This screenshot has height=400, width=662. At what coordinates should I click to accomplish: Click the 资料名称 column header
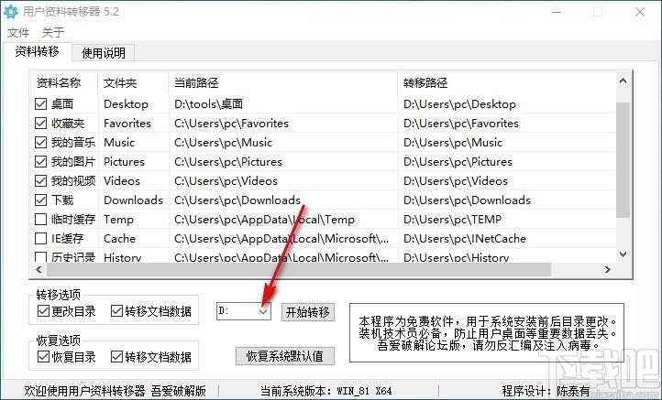coord(64,82)
